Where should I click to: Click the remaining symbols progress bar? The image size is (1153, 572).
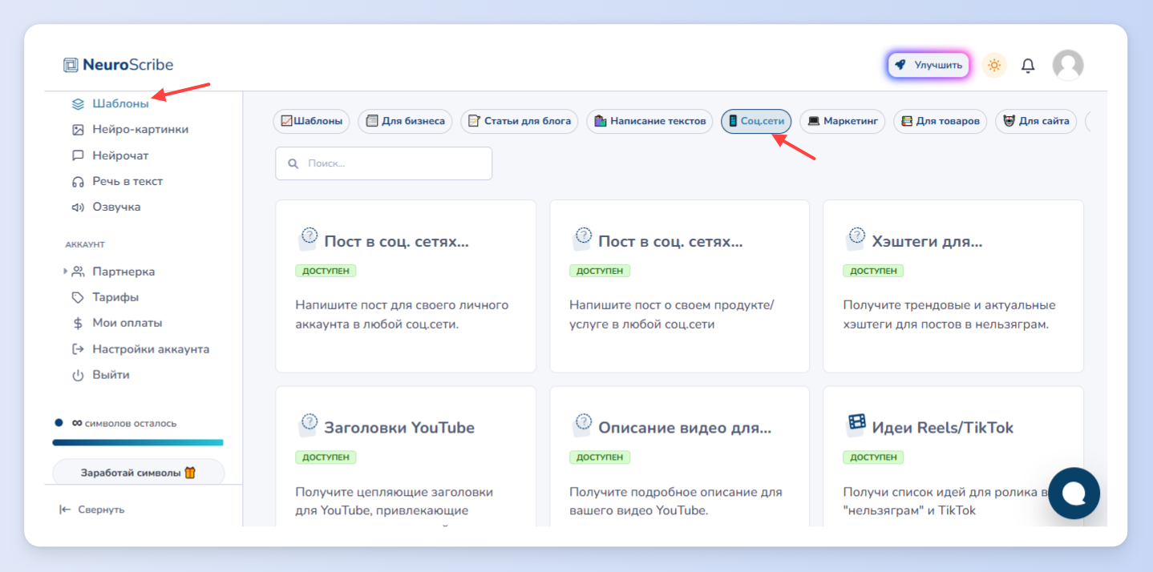point(138,442)
